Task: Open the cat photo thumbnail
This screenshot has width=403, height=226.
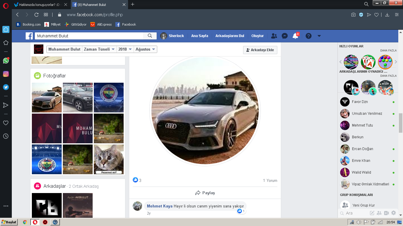Action: click(109, 159)
